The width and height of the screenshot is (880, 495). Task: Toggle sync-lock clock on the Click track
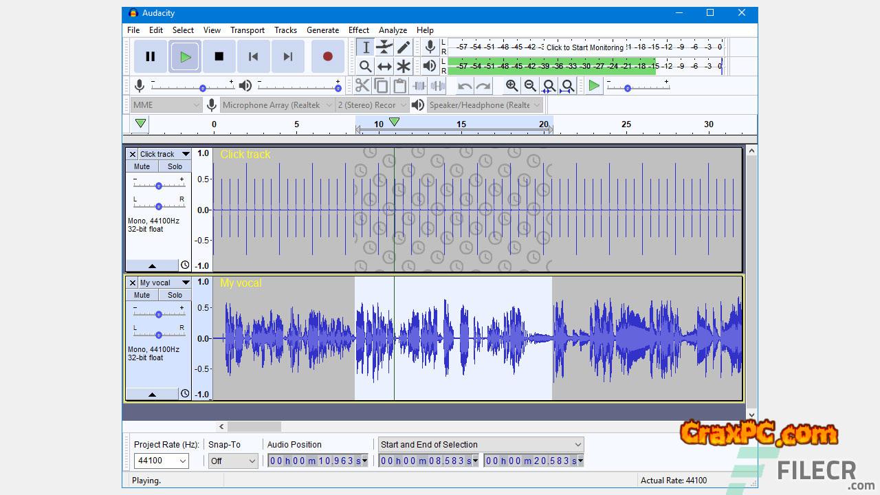(184, 265)
